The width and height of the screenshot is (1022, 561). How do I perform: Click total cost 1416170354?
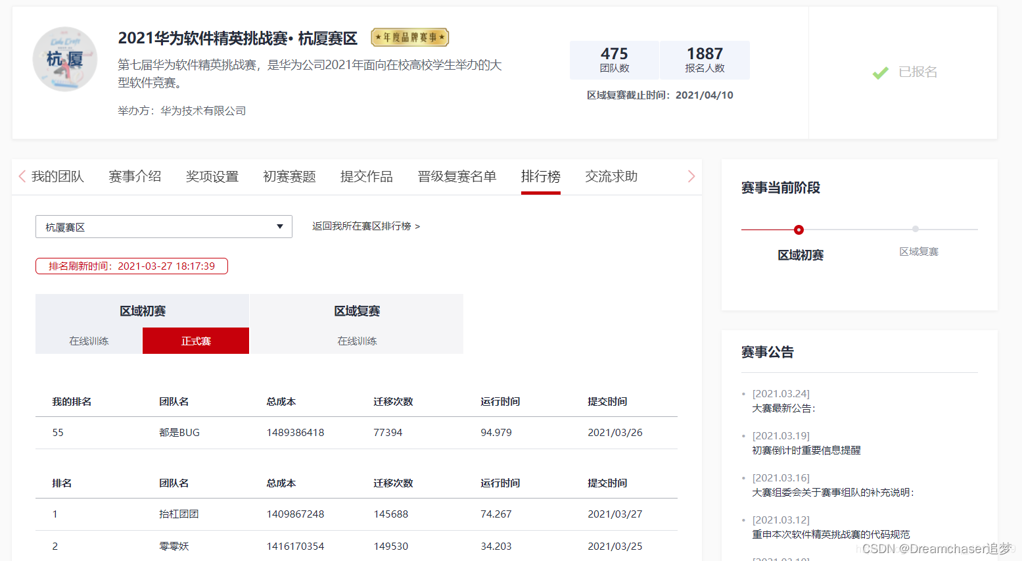click(x=295, y=547)
